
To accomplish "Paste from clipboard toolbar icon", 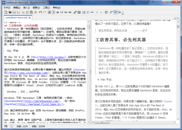I will 31,12.
